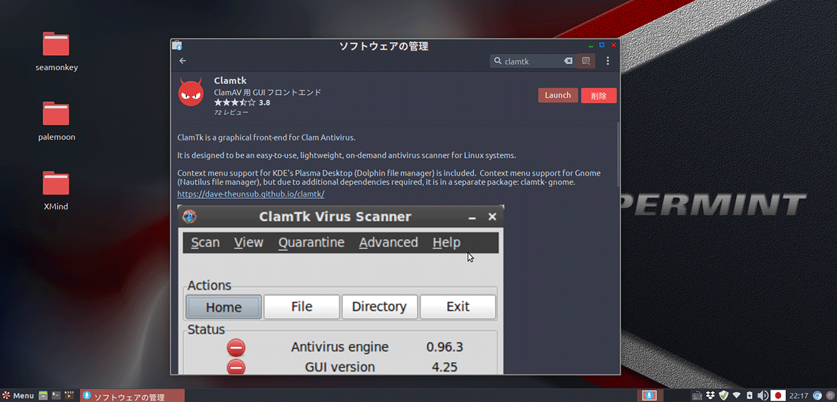Open the network Wi-Fi tray icon
The height and width of the screenshot is (402, 837).
(736, 395)
